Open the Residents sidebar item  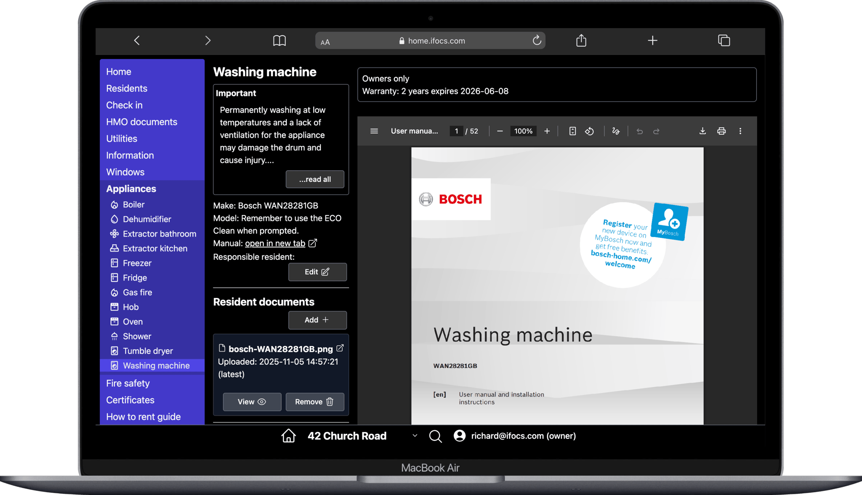(x=127, y=88)
